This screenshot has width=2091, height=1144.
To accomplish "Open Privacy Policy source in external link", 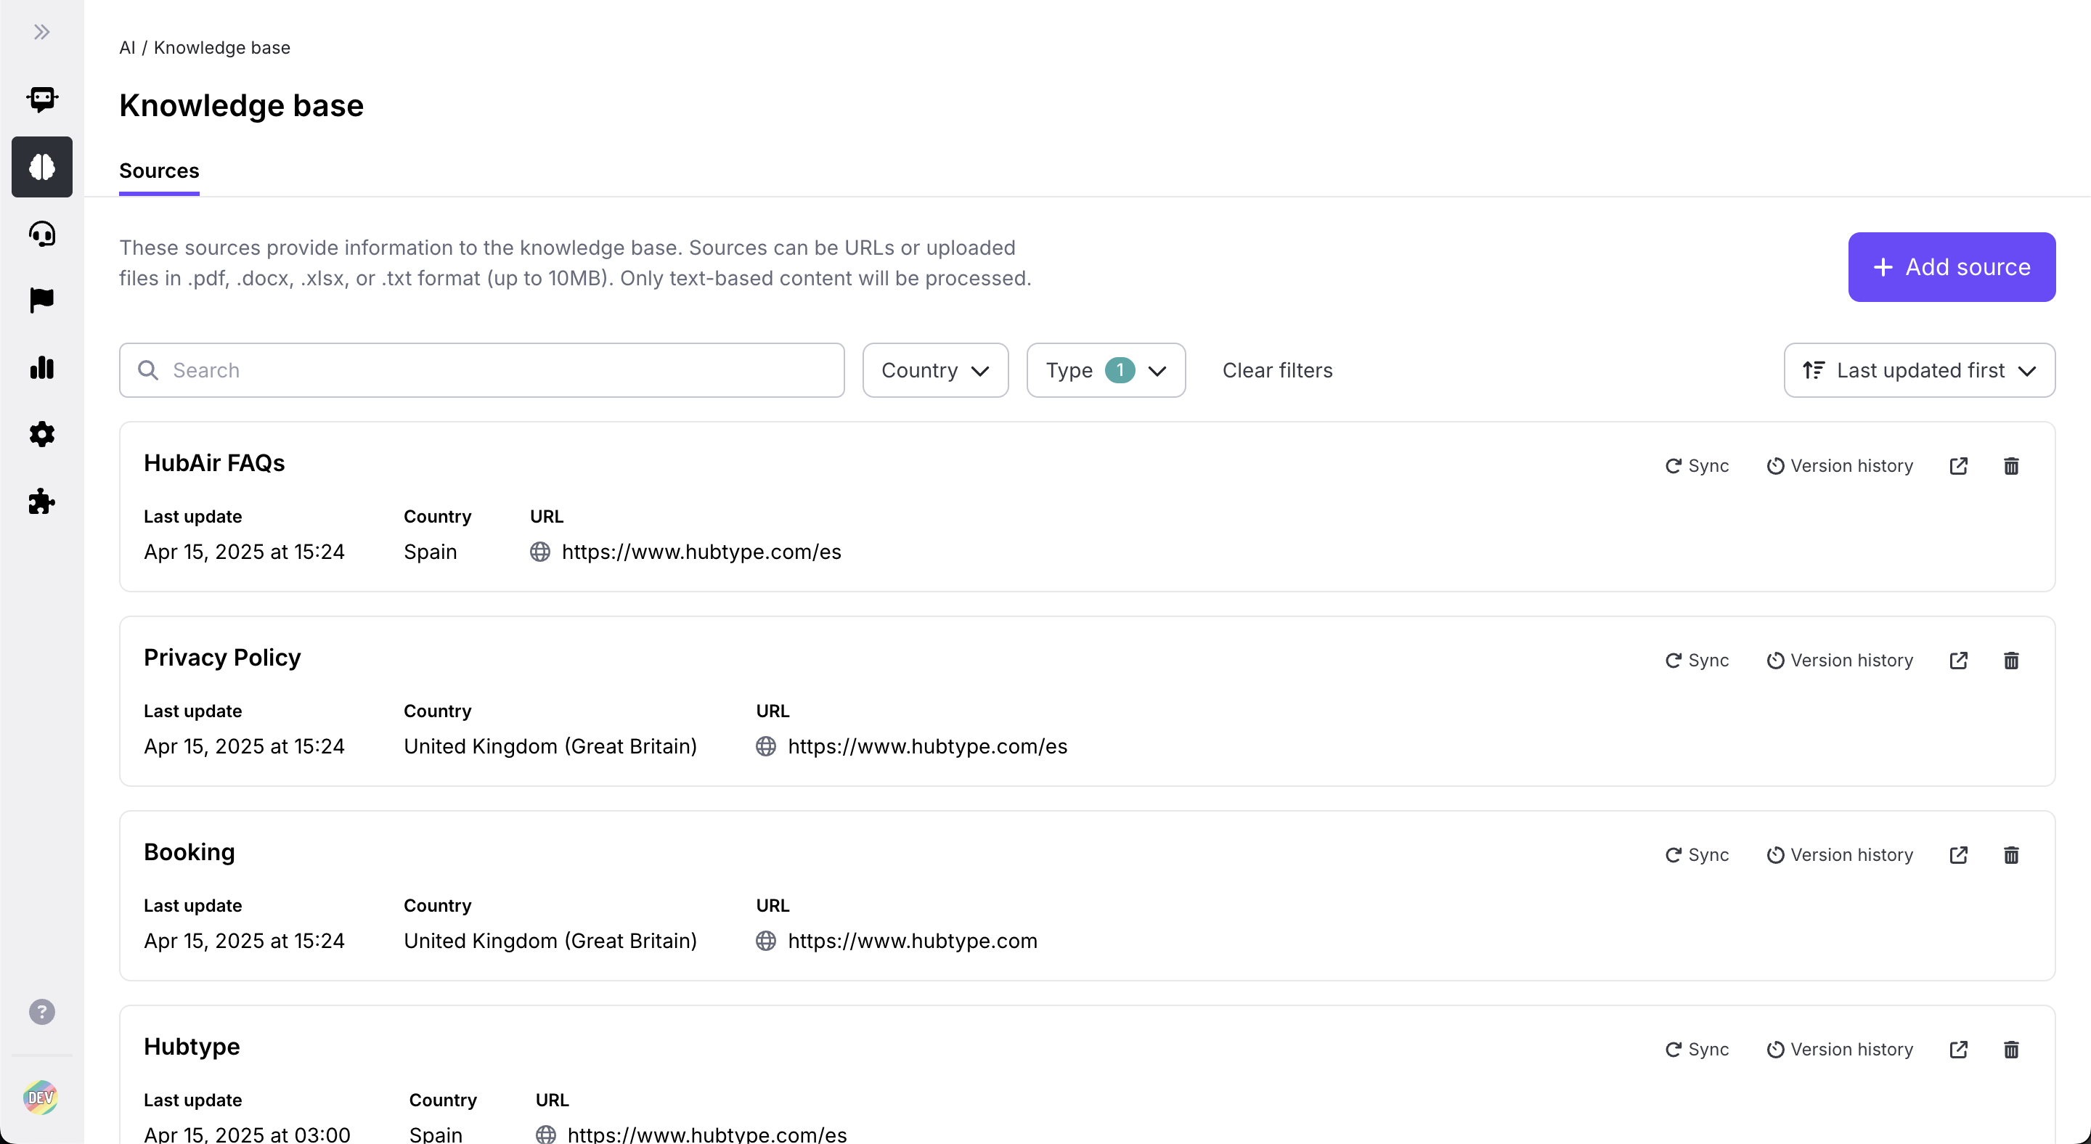I will pos(1958,661).
